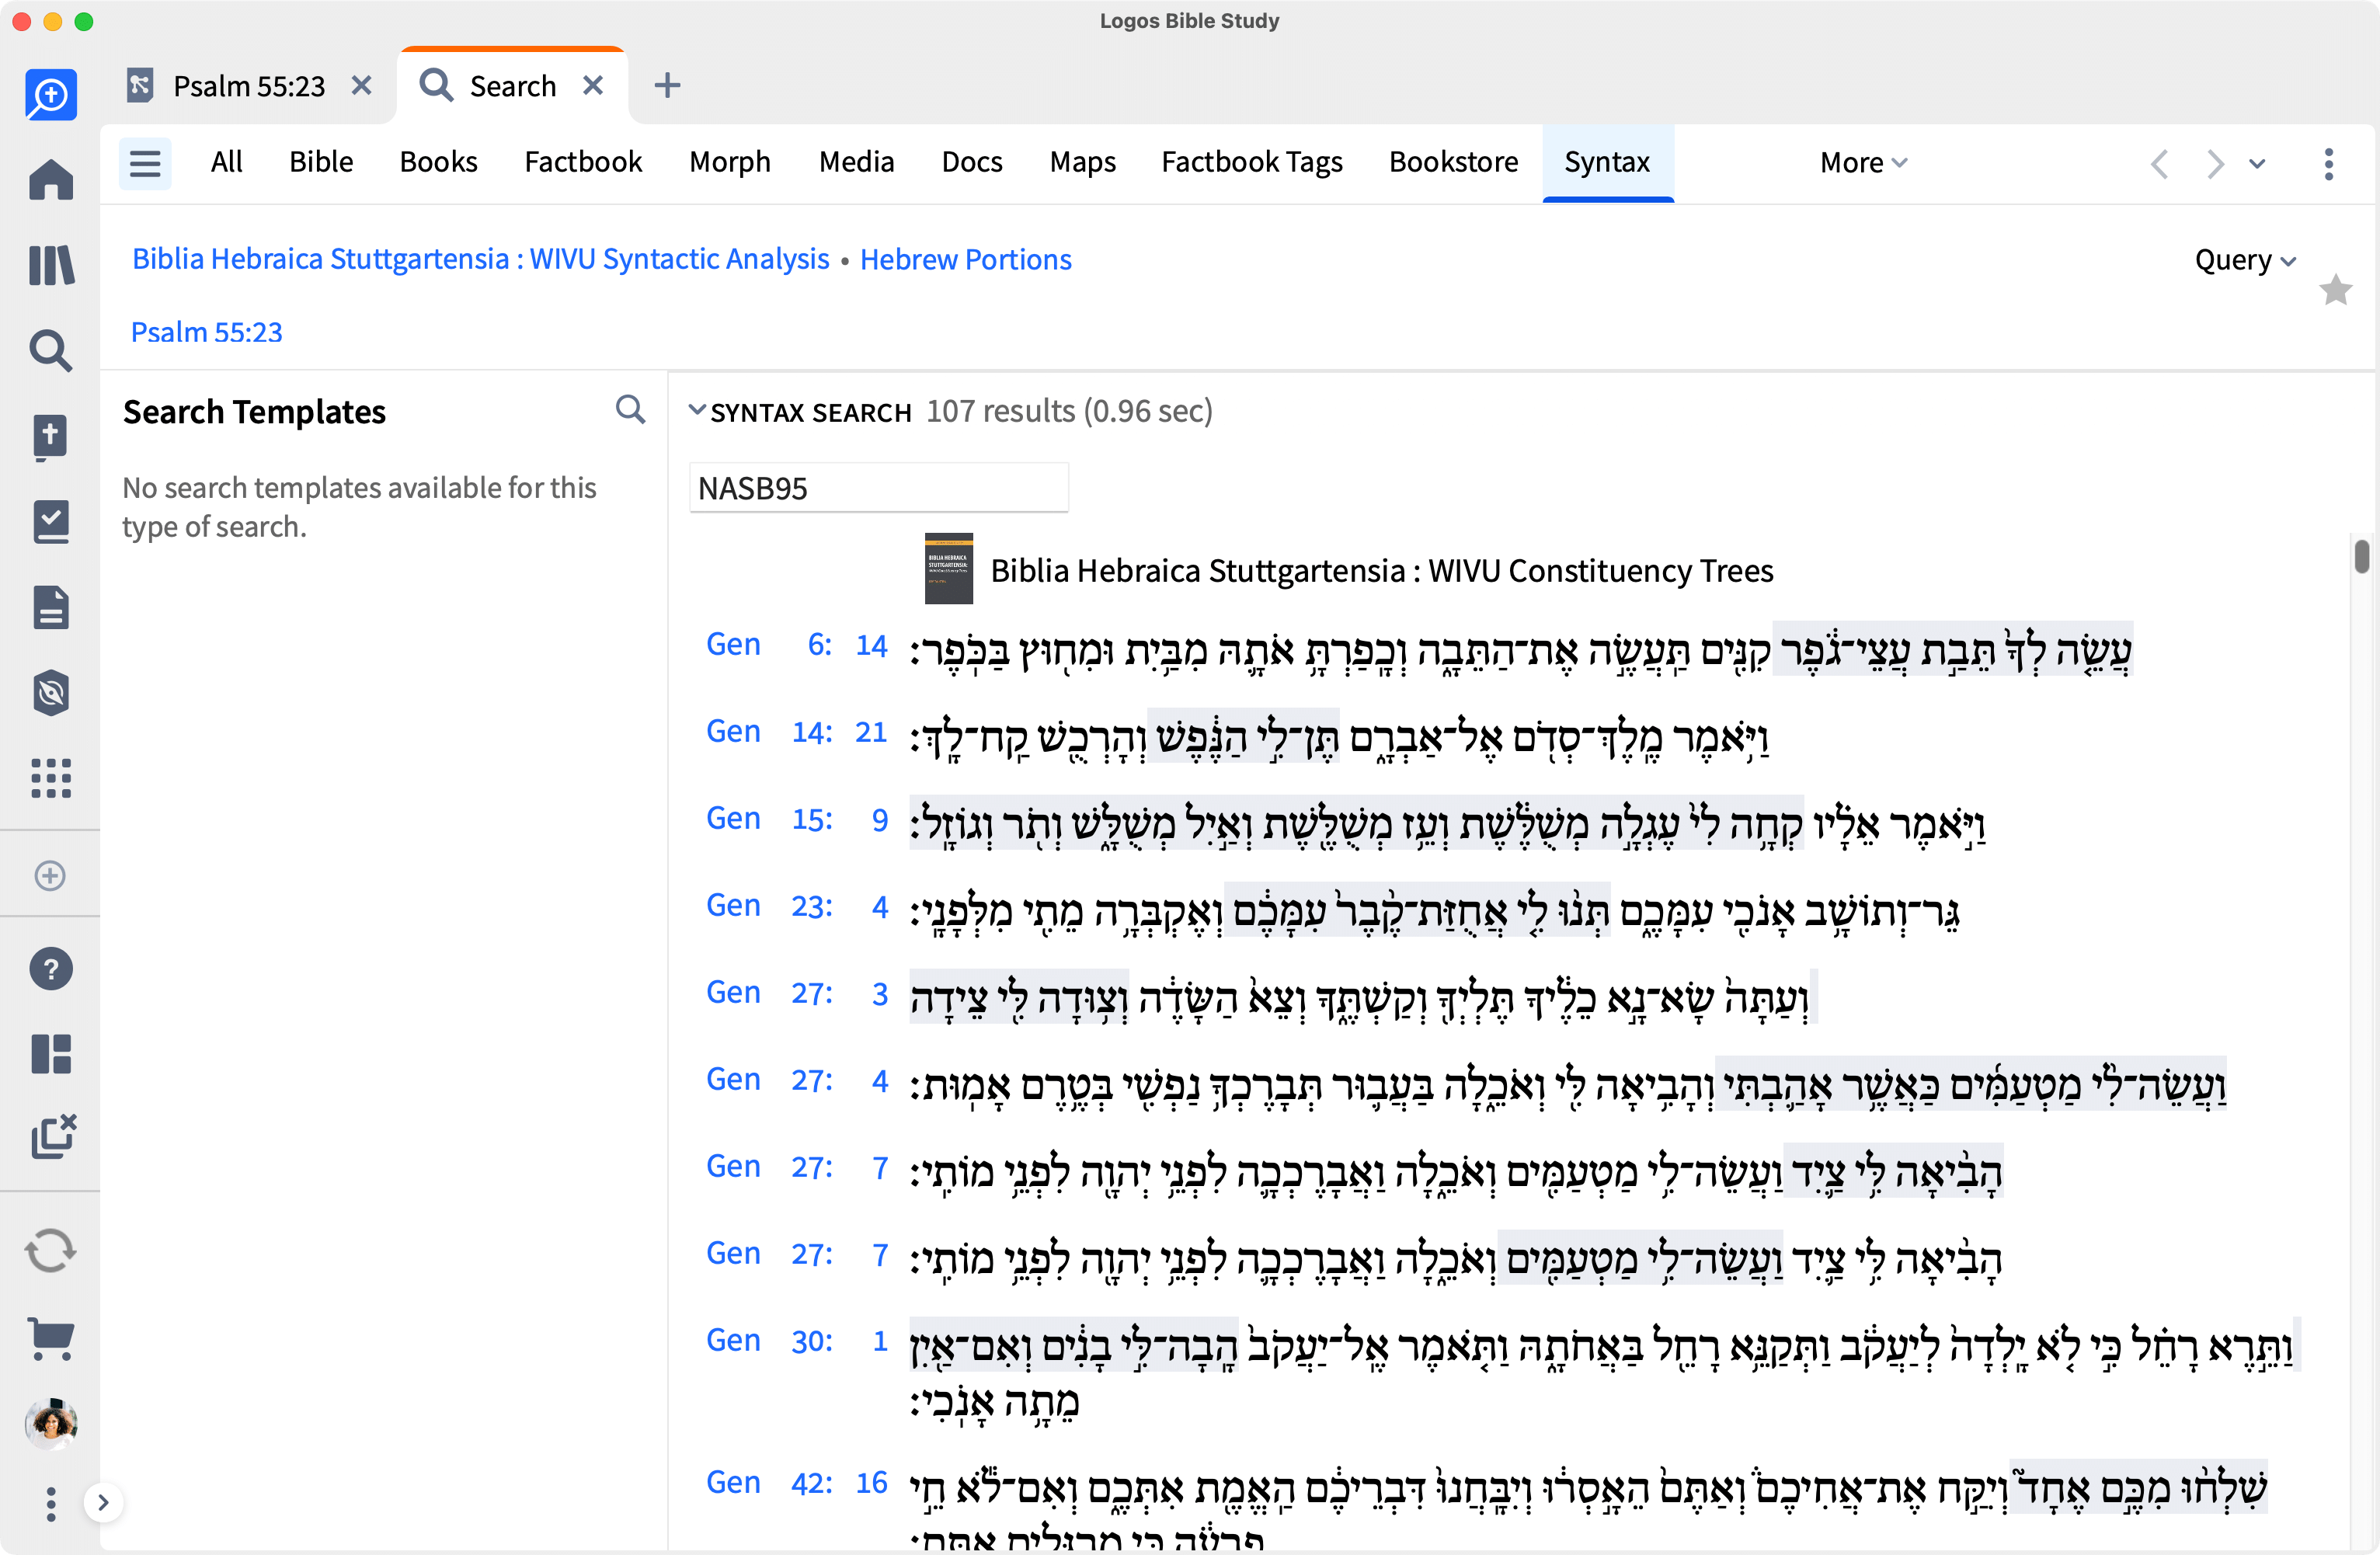Open the More dropdown
Screen dimensions: 2380x1555
(1864, 163)
